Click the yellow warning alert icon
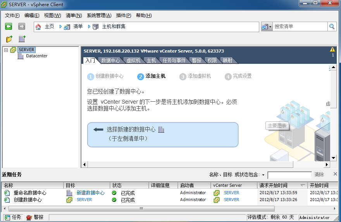This screenshot has height=222, width=341. pos(332,50)
